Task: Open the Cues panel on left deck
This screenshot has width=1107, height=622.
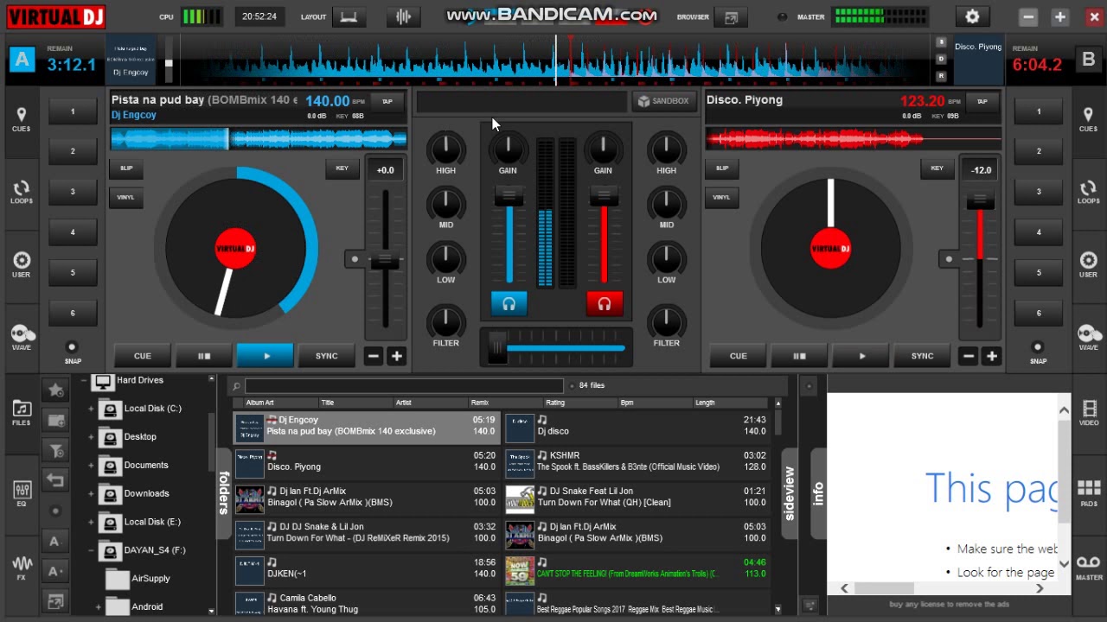Action: point(21,119)
